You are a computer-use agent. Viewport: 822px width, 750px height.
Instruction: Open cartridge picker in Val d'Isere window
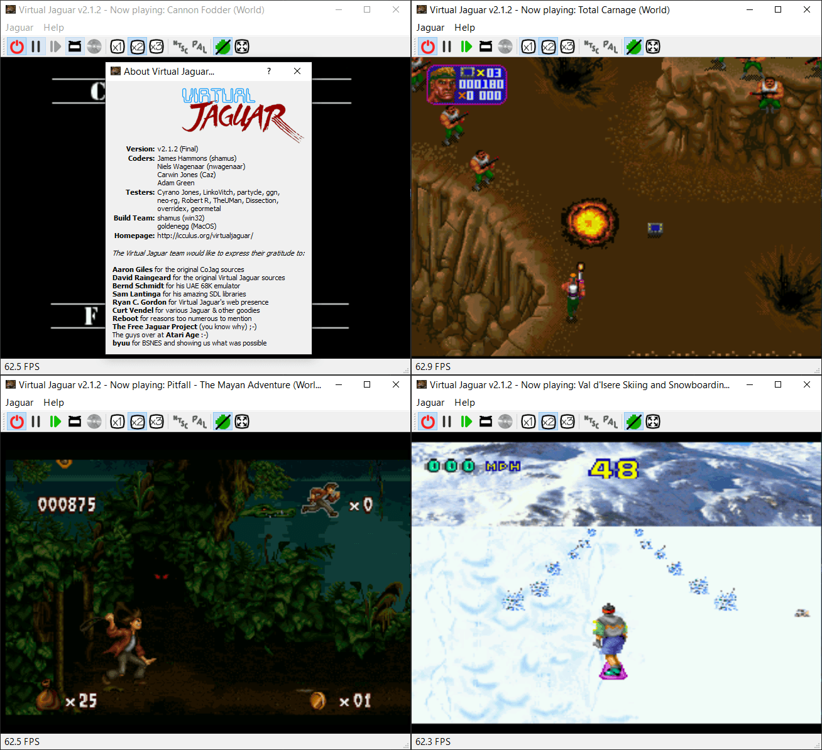click(486, 421)
